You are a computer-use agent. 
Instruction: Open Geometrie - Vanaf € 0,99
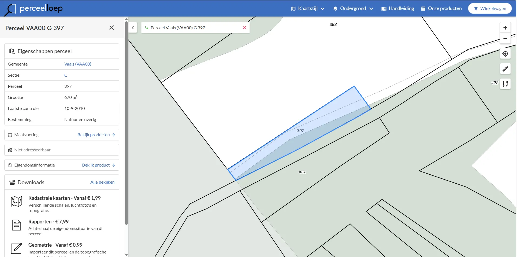click(55, 245)
